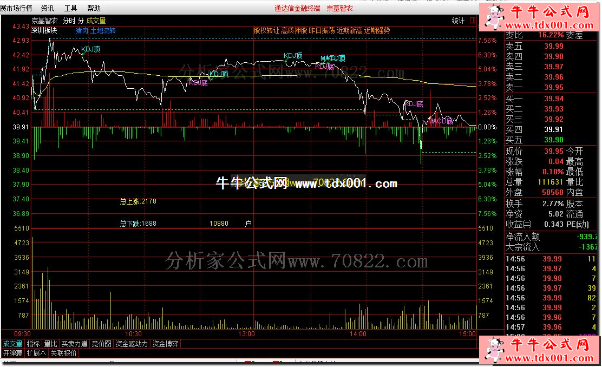Expand the 扩展∧ panel
Screen dimensions: 602x367
(36, 353)
